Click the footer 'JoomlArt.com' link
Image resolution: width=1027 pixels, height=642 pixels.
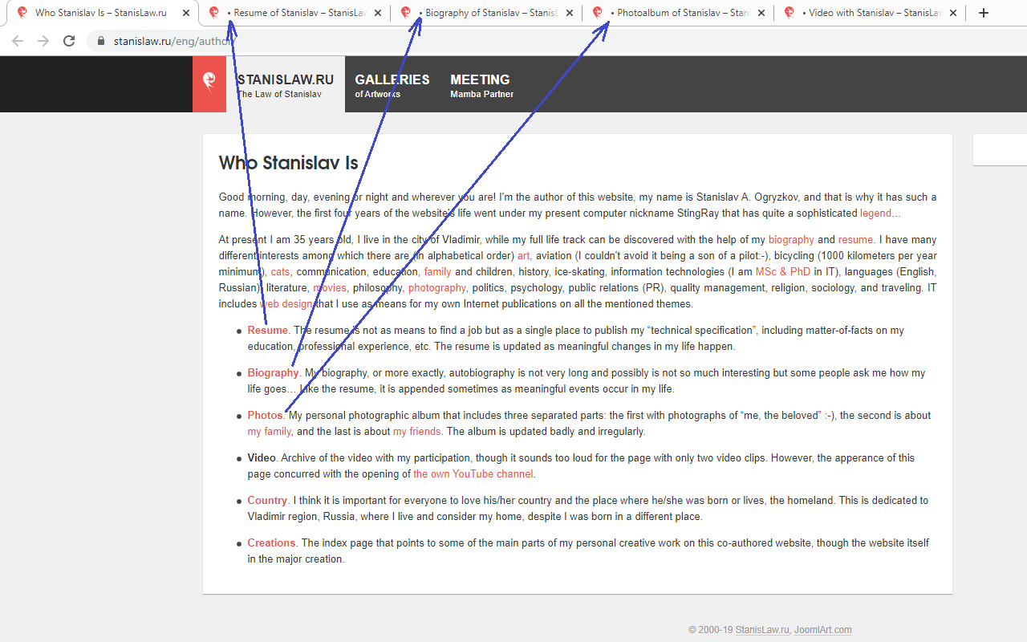point(823,630)
